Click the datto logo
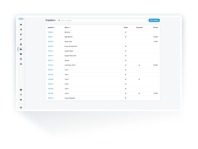The width and height of the screenshot is (198, 149). coord(21,19)
